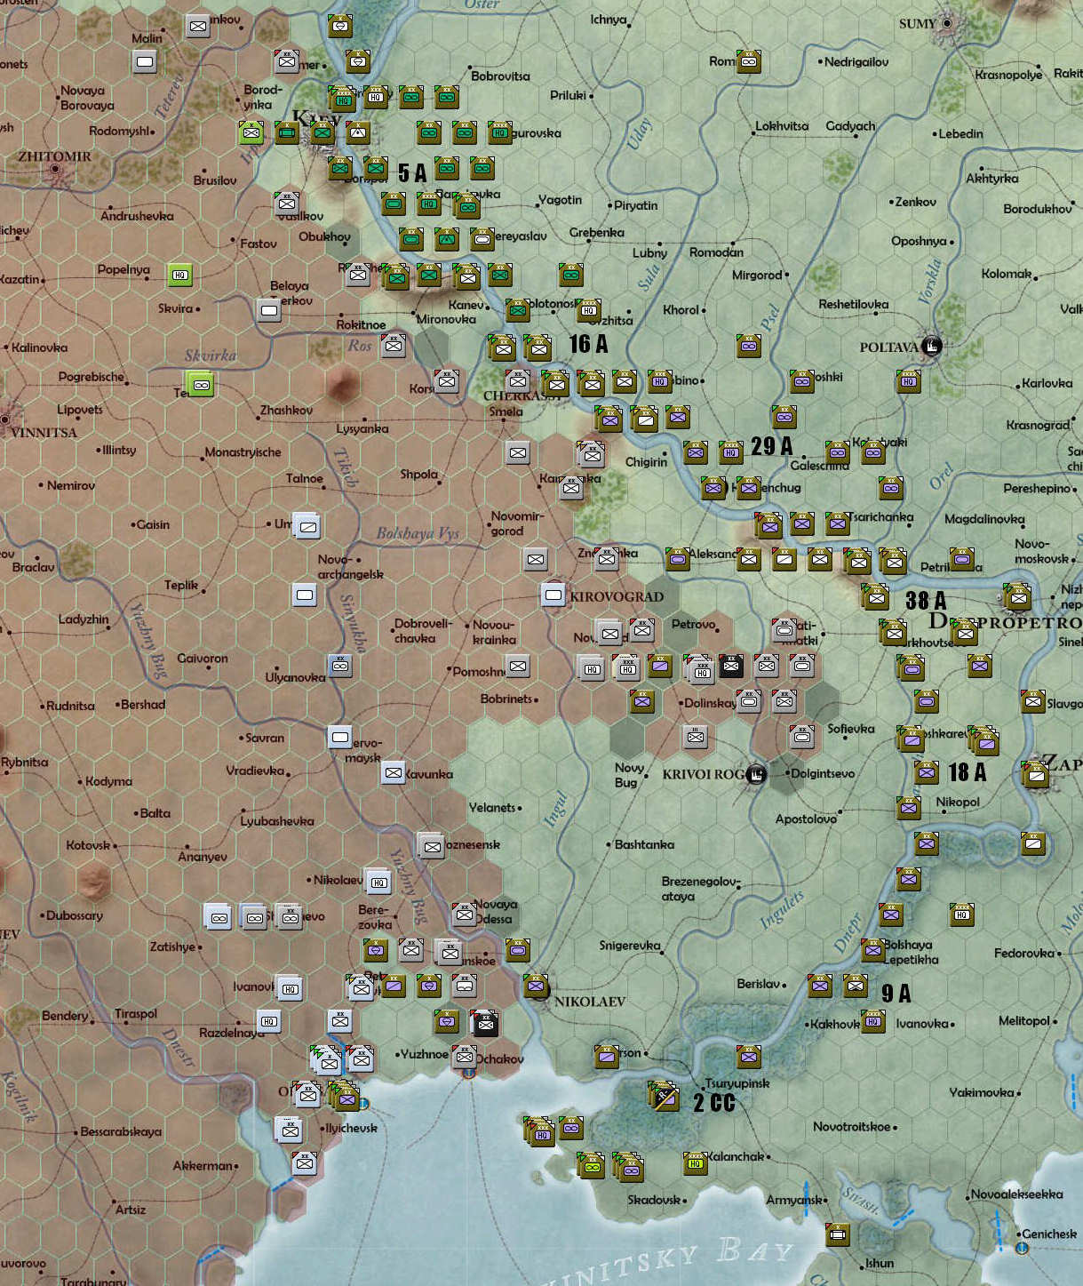
Task: Select the infantry counter right of Pomoshnaya
Action: point(518,665)
